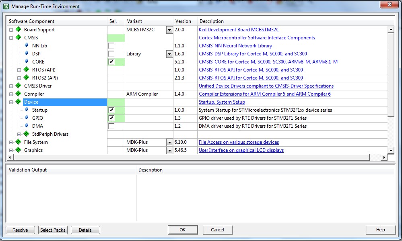This screenshot has height=241, width=402.
Task: Expand the Board Support tree node
Action: click(11, 30)
